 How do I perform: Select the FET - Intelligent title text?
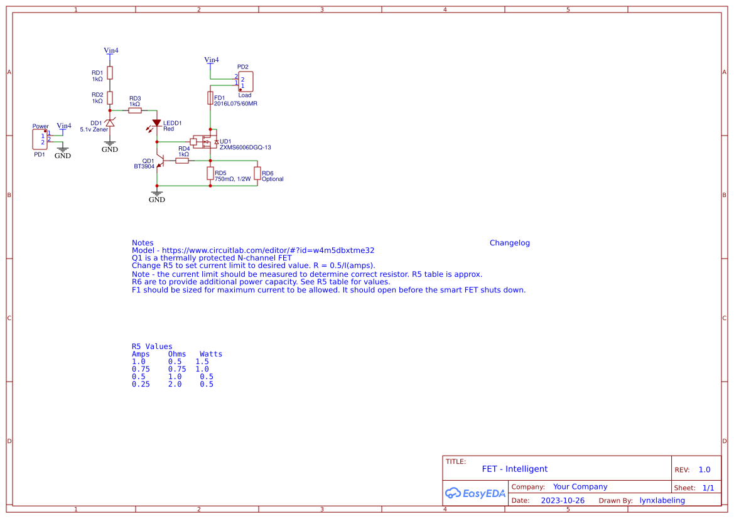tap(514, 469)
